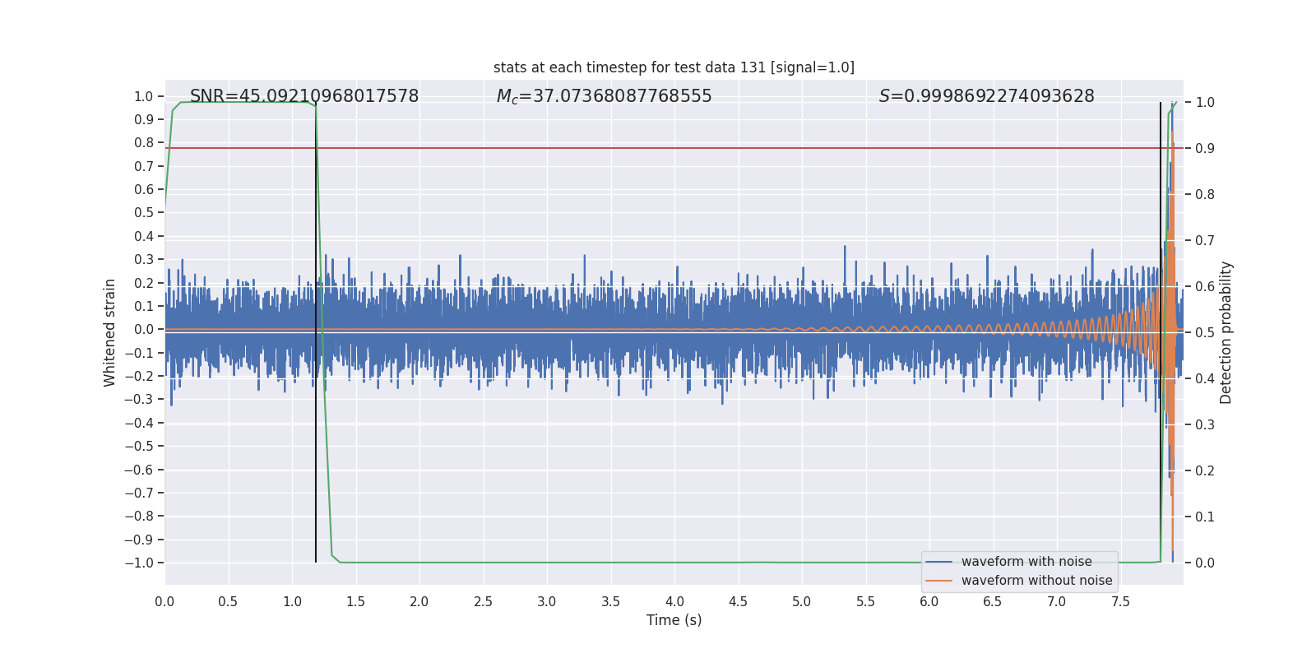The width and height of the screenshot is (1316, 658).
Task: Click the black vertical marker near 7.8 seconds
Action: pyautogui.click(x=1161, y=332)
